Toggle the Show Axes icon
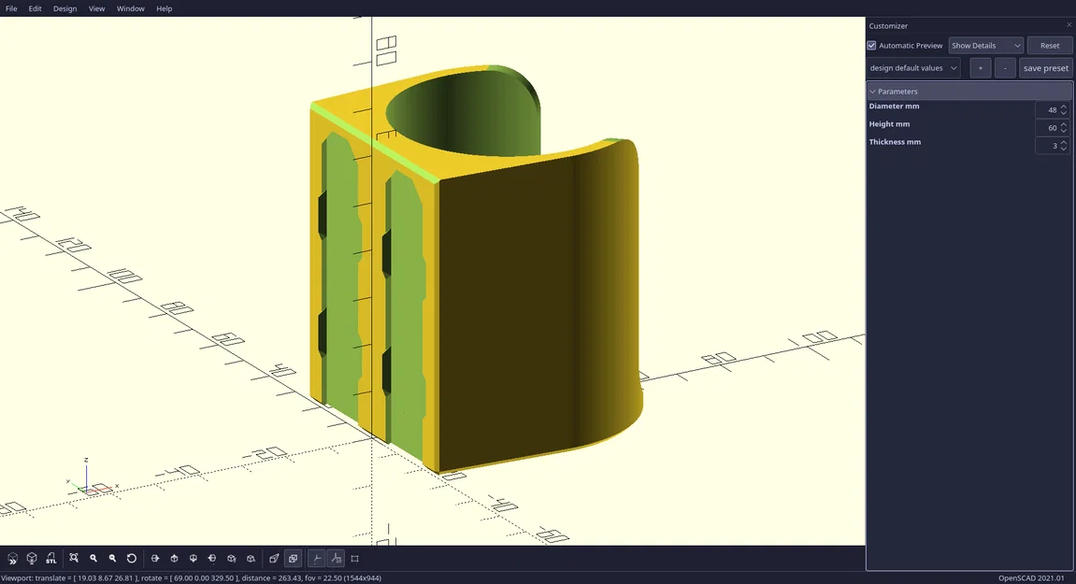 [316, 559]
